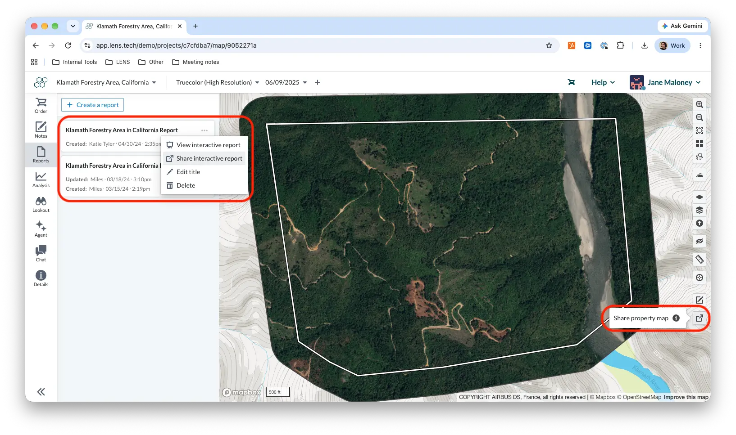The width and height of the screenshot is (736, 435).
Task: Click the Create a report button
Action: click(92, 105)
